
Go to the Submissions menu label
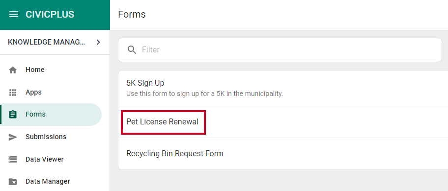(x=46, y=137)
